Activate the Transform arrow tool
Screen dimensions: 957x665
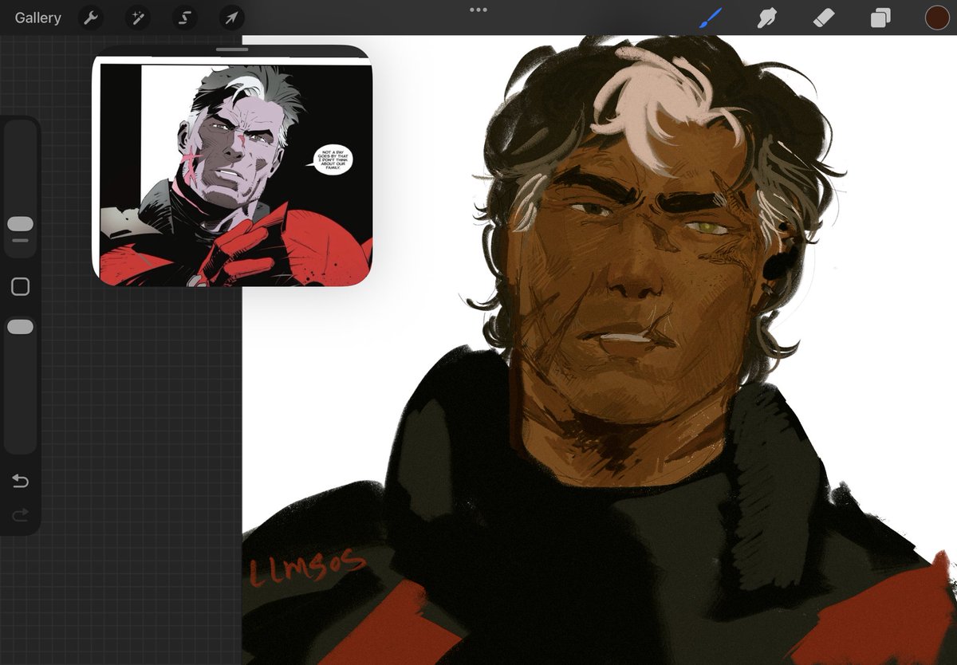tap(231, 18)
